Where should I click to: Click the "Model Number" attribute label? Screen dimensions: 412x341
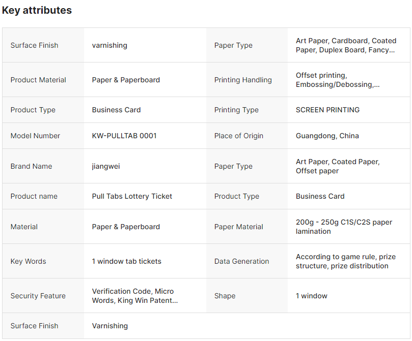click(x=35, y=136)
